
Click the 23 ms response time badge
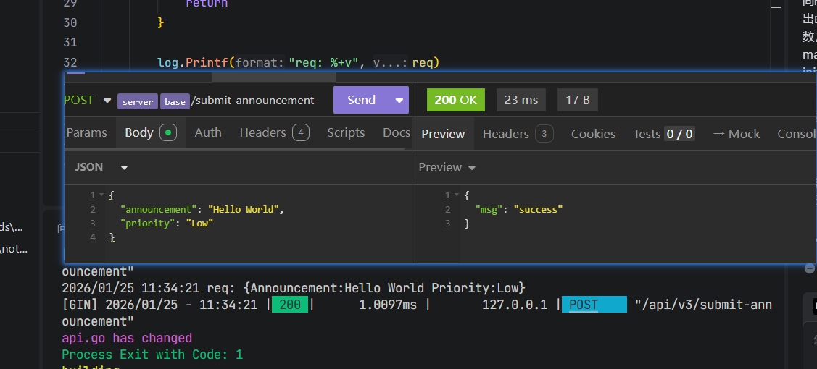(521, 100)
